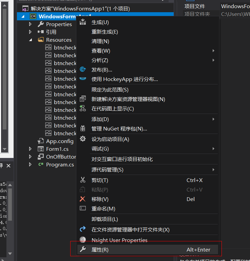Screen dimensions: 250x261
Task: Click the Rename (重命名) icon
Action: (83, 208)
